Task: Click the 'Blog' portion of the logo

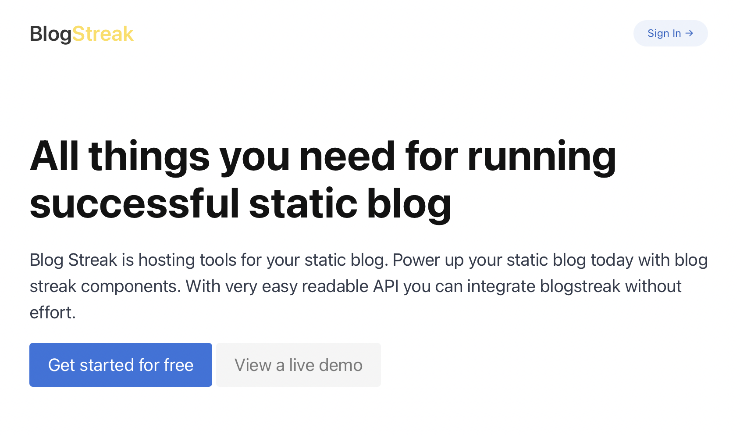Action: (50, 33)
